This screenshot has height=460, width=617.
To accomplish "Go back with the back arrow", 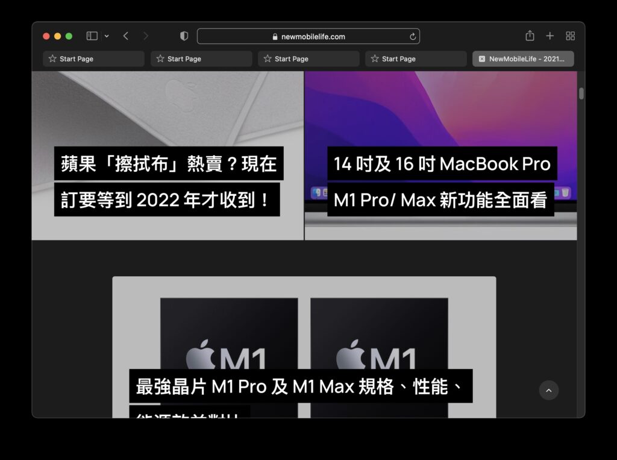I will 126,36.
